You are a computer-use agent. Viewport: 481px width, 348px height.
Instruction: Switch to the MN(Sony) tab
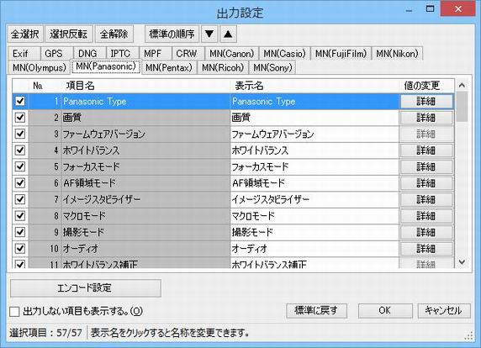coord(272,67)
